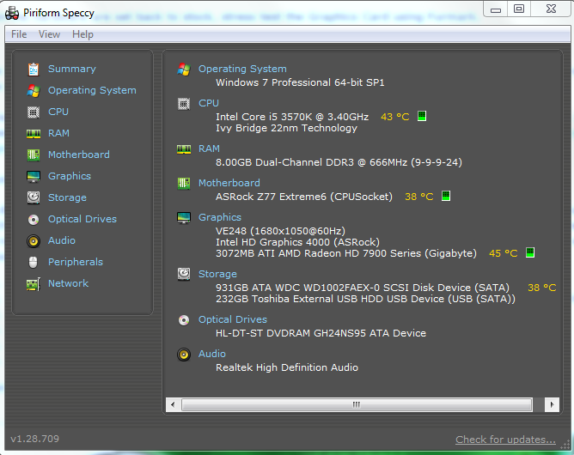The height and width of the screenshot is (455, 574).
Task: Click the CPU heading link in summary
Action: click(209, 103)
